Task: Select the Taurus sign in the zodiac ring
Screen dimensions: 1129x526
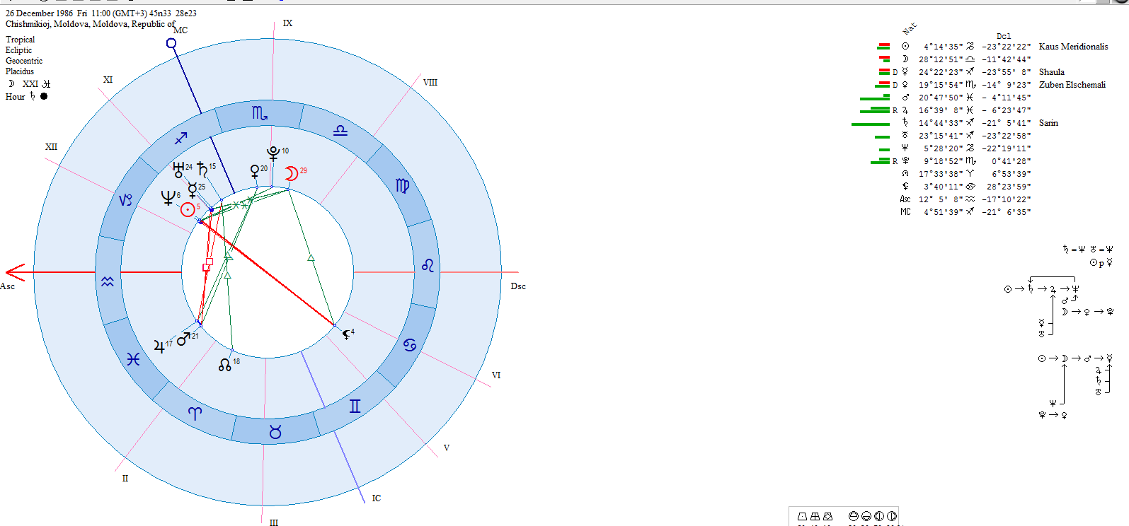Action: 275,431
